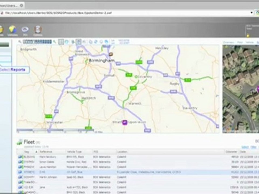This screenshot has height=194, width=259.
Task: Select the Mark Hanbury reference cell
Action: (x=48, y=157)
